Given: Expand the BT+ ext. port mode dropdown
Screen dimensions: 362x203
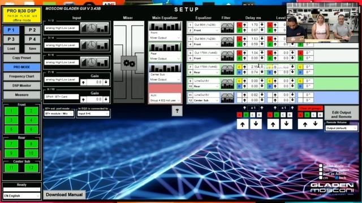Looking at the screenshot, I should (59, 114).
